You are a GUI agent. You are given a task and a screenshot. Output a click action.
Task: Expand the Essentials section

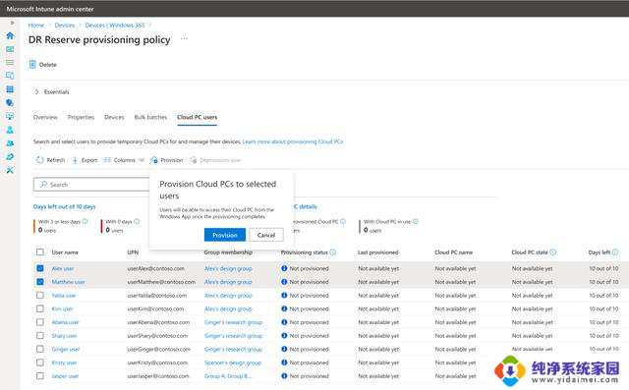[x=52, y=91]
